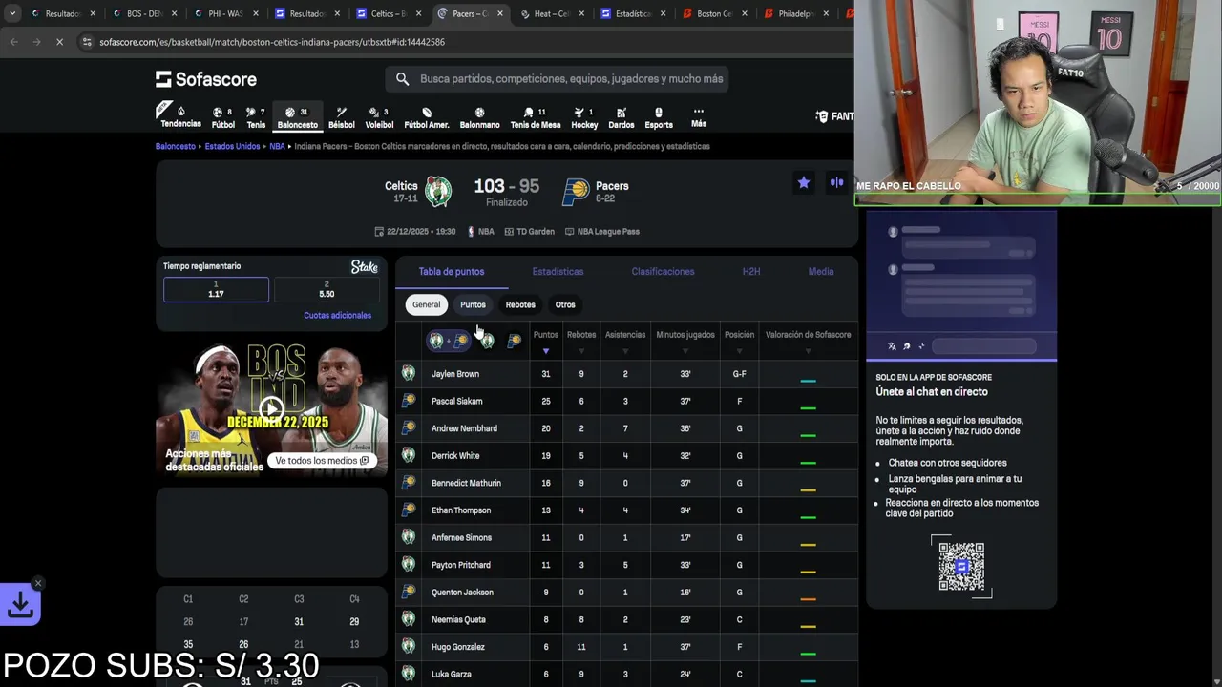The image size is (1222, 687).
Task: Close the download overlay with X
Action: point(38,583)
